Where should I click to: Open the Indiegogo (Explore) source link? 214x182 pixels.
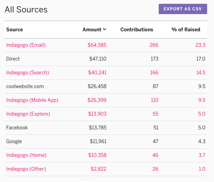click(28, 114)
